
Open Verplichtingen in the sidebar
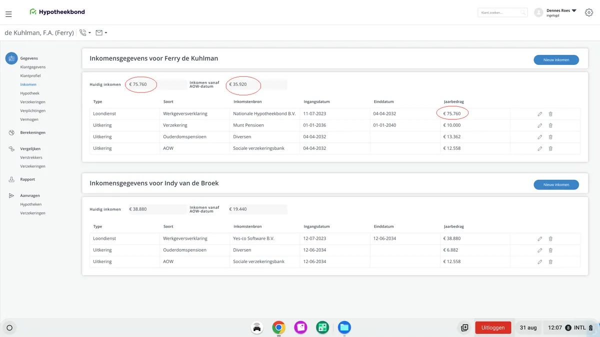(x=33, y=111)
